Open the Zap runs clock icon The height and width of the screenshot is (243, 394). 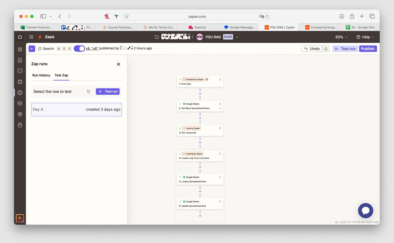[x=20, y=93]
